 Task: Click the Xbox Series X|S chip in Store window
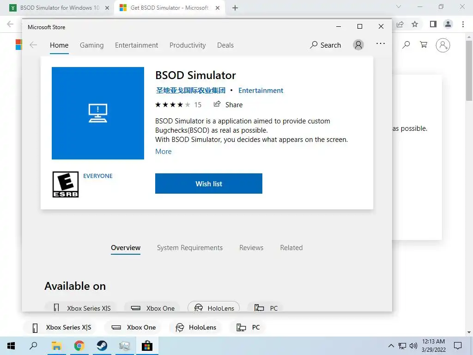[x=80, y=307]
